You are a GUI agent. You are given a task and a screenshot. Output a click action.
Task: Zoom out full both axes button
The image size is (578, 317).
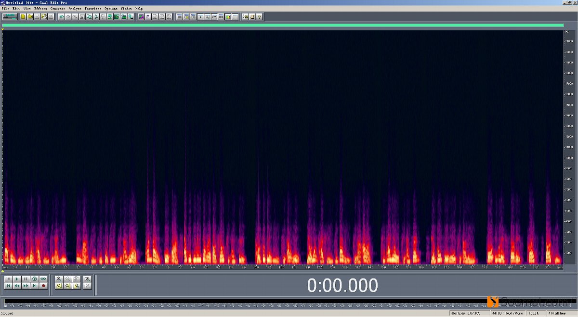pos(76,279)
